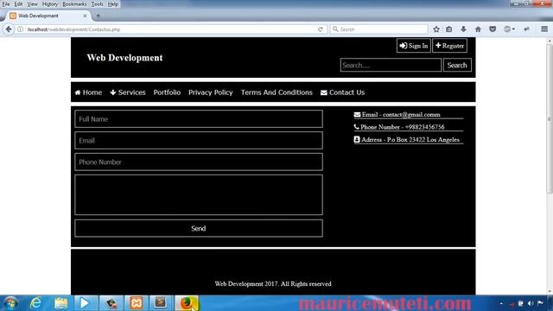Open the XAMPP taskbar icon
Viewport: 553px width, 311px height.
[x=137, y=303]
